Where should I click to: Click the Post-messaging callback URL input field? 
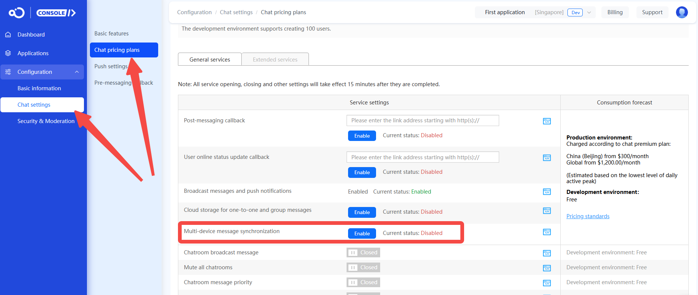(423, 120)
